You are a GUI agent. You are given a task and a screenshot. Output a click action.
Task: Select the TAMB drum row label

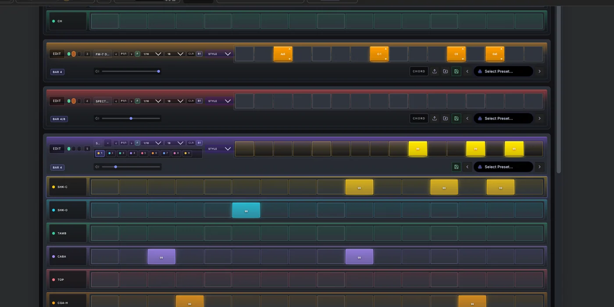pos(68,233)
